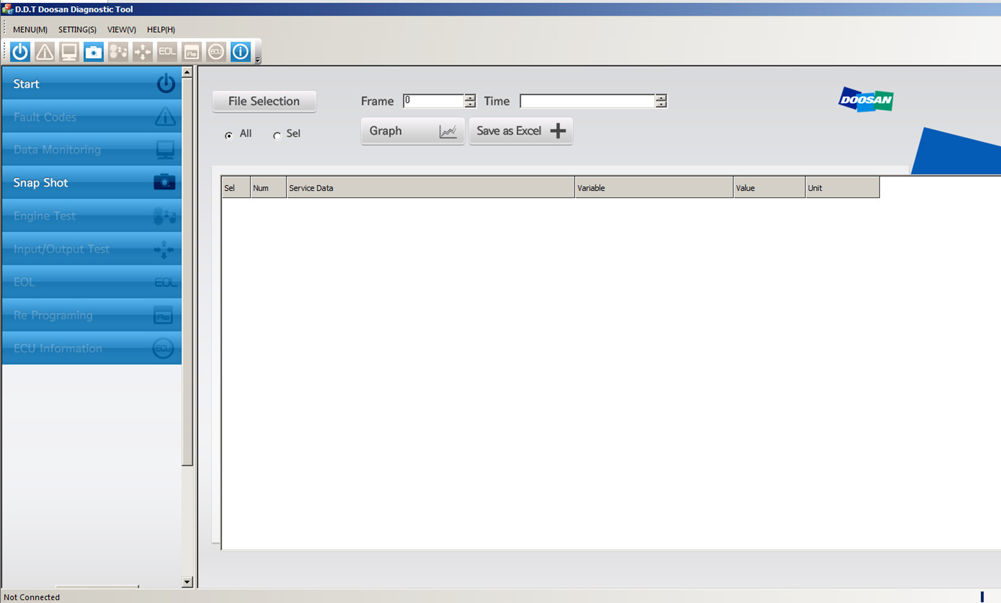Select the Snap Shot camera toolbar icon
The width and height of the screenshot is (1001, 603).
pos(93,52)
